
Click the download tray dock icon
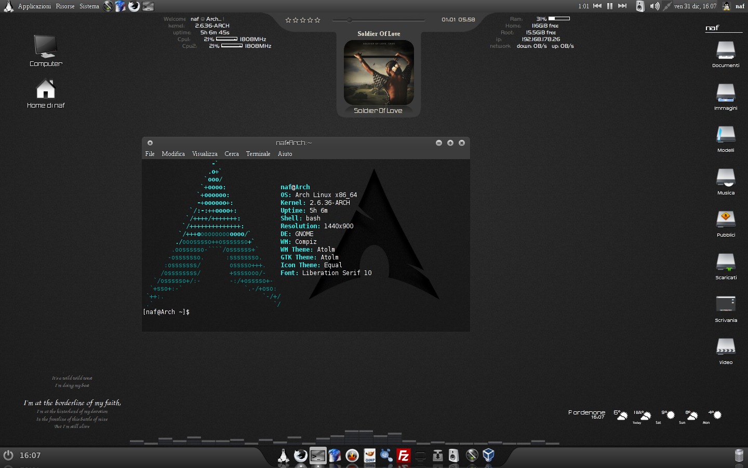pyautogui.click(x=437, y=456)
